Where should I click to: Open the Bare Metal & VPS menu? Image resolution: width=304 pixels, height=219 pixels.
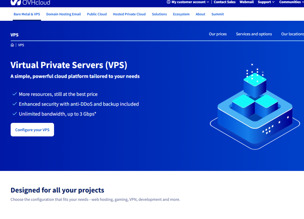27,14
